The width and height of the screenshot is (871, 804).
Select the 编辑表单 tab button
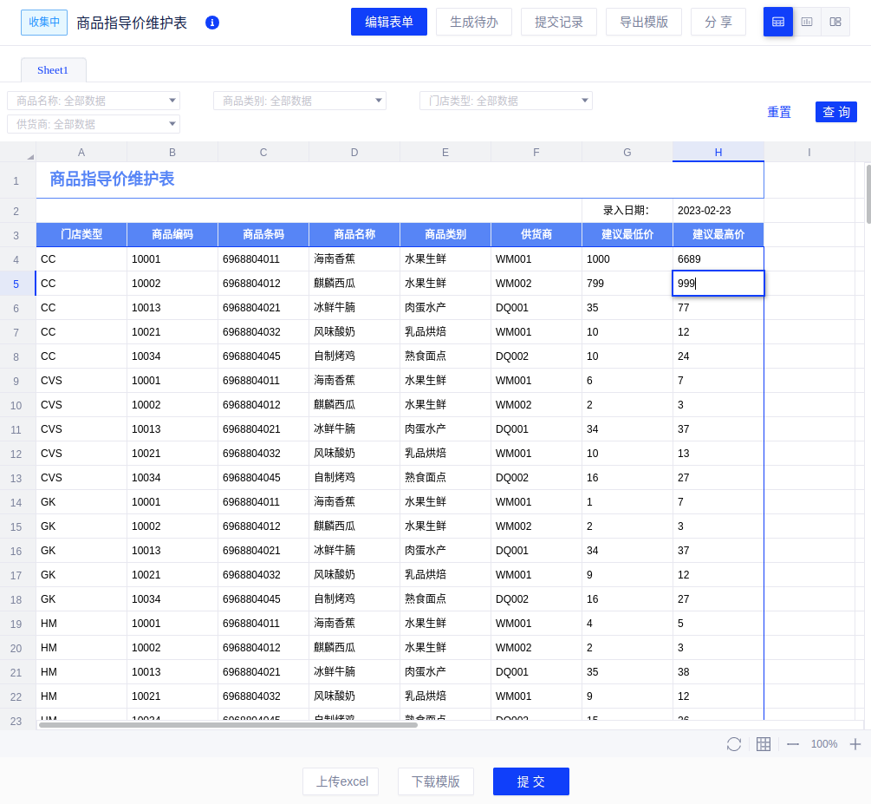tap(389, 22)
